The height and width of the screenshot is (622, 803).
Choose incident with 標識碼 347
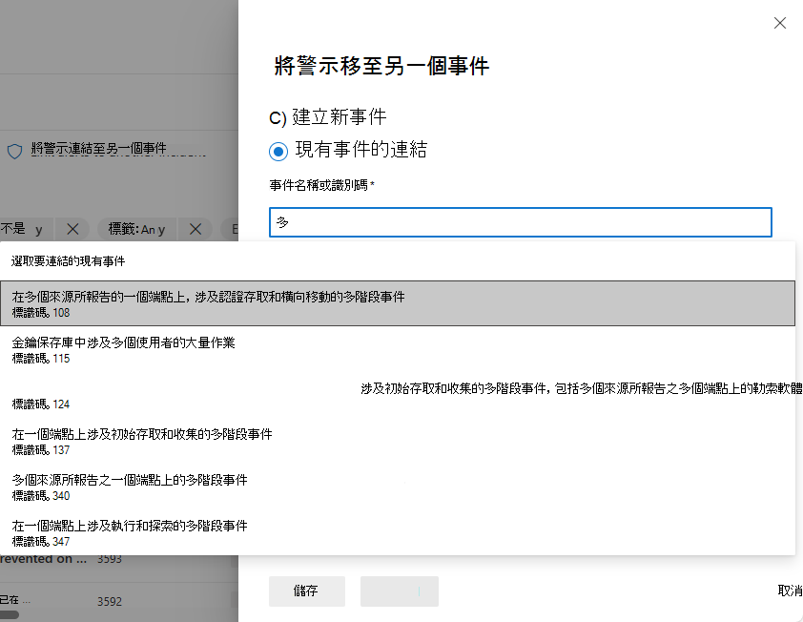(x=398, y=532)
